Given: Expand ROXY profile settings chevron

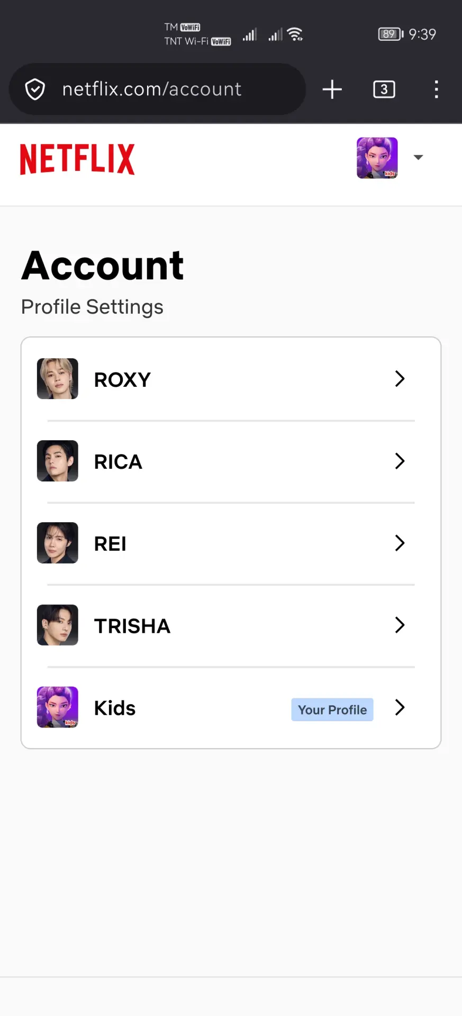Looking at the screenshot, I should click(400, 379).
